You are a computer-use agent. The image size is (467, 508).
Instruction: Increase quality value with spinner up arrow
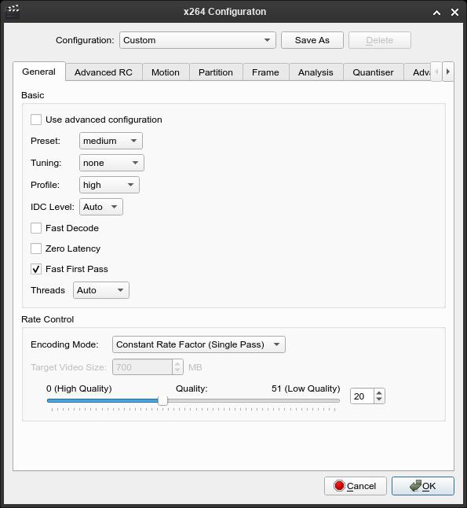pyautogui.click(x=379, y=392)
